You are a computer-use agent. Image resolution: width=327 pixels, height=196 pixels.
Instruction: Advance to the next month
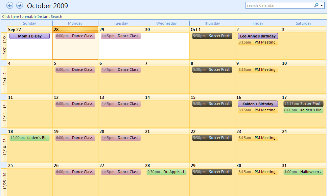pyautogui.click(x=20, y=5)
